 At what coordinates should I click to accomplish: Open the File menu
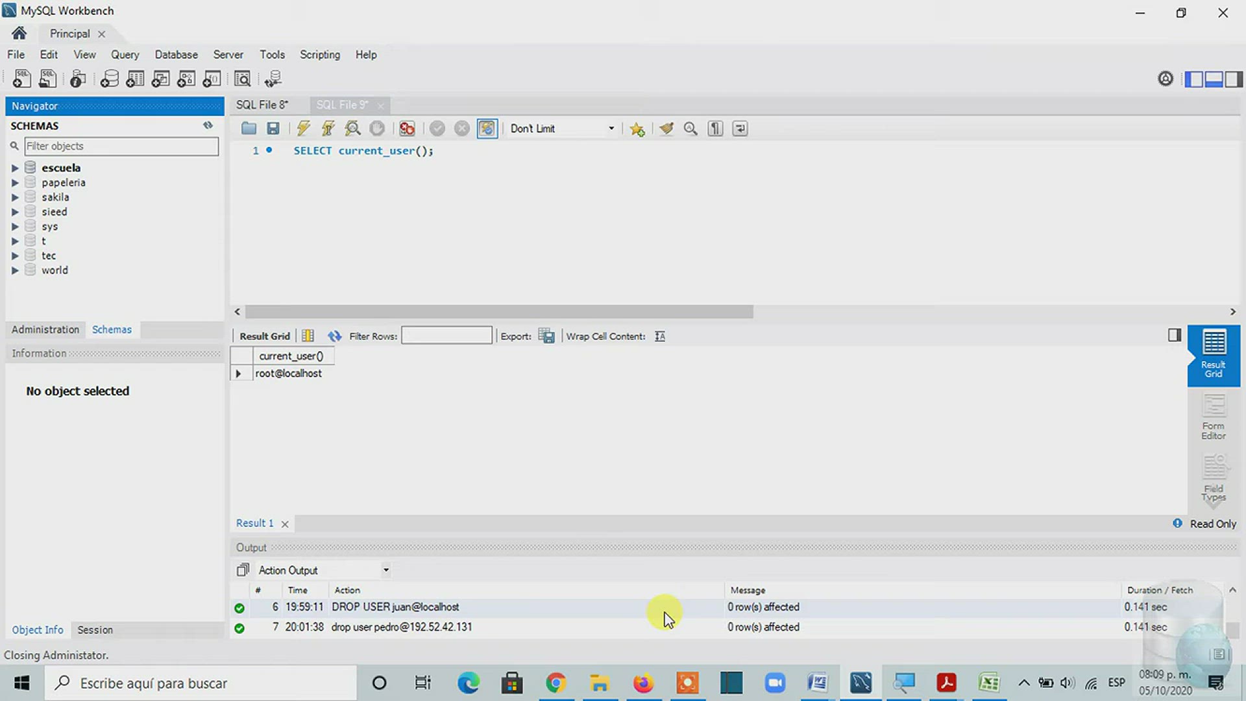pos(16,55)
